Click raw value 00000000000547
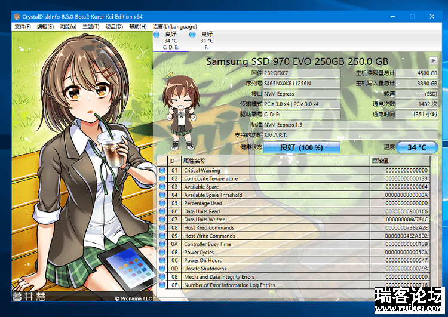This screenshot has width=448, height=317. 407,260
